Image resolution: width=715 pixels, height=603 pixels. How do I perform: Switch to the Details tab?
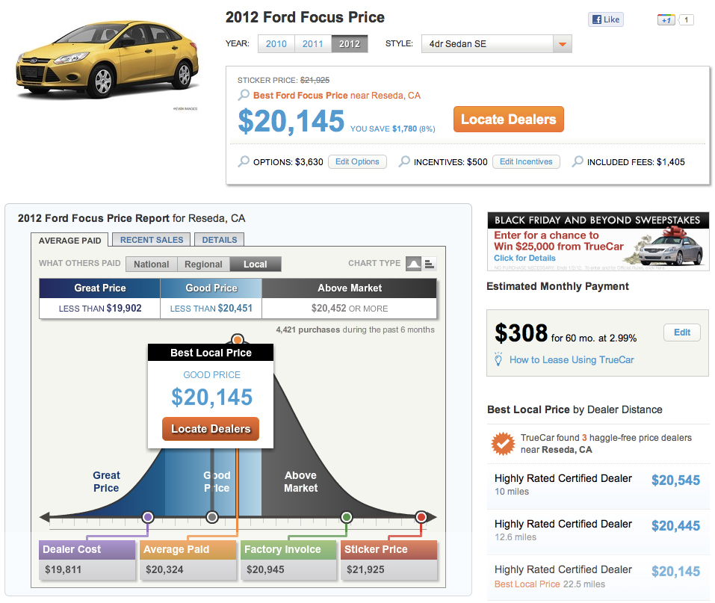pos(219,240)
